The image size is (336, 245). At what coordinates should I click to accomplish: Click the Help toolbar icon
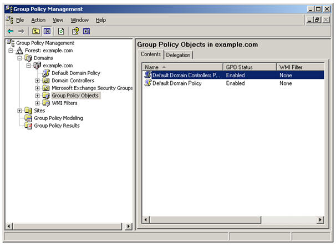75,31
